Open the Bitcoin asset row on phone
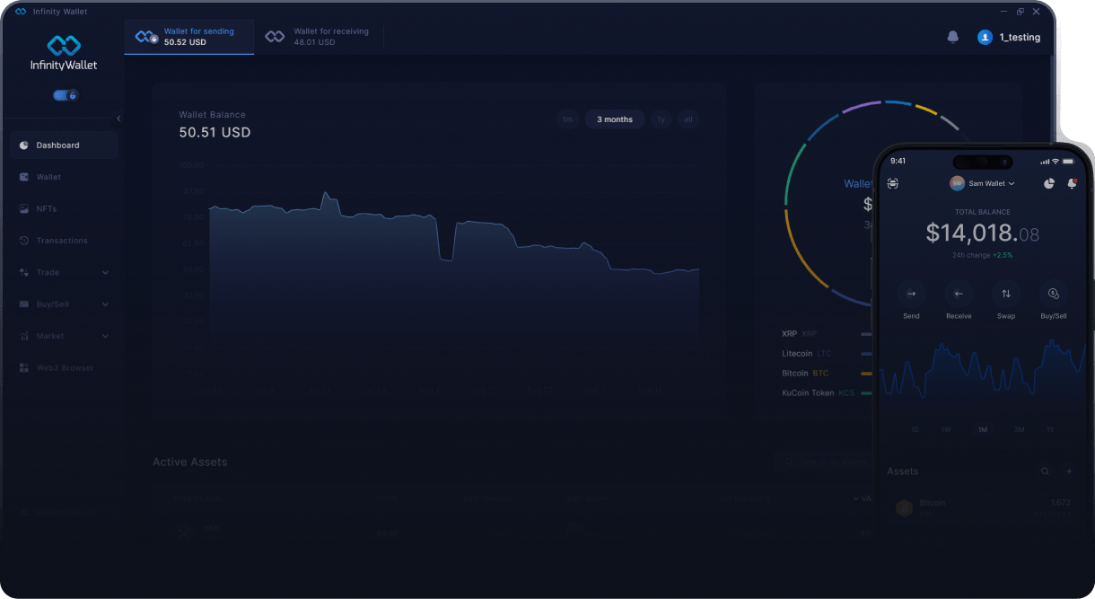The image size is (1095, 599). coord(983,508)
